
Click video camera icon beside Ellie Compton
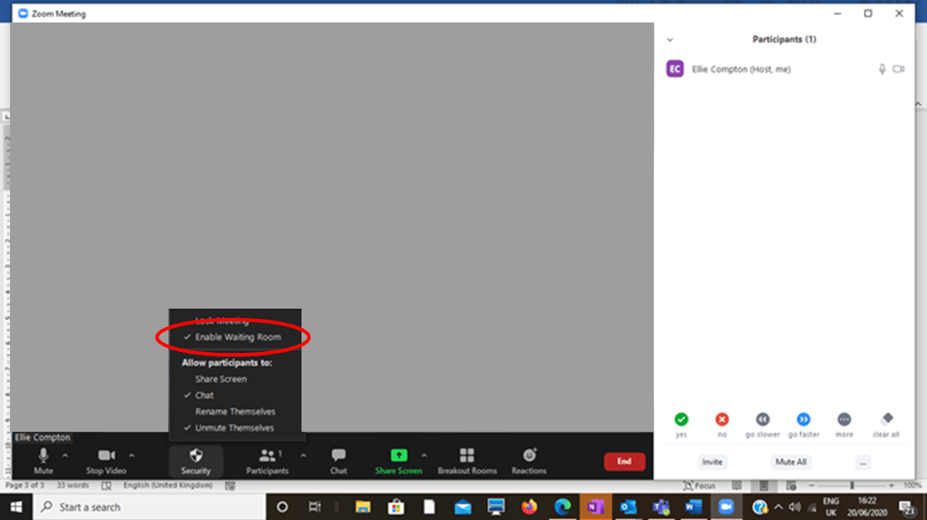[x=899, y=69]
